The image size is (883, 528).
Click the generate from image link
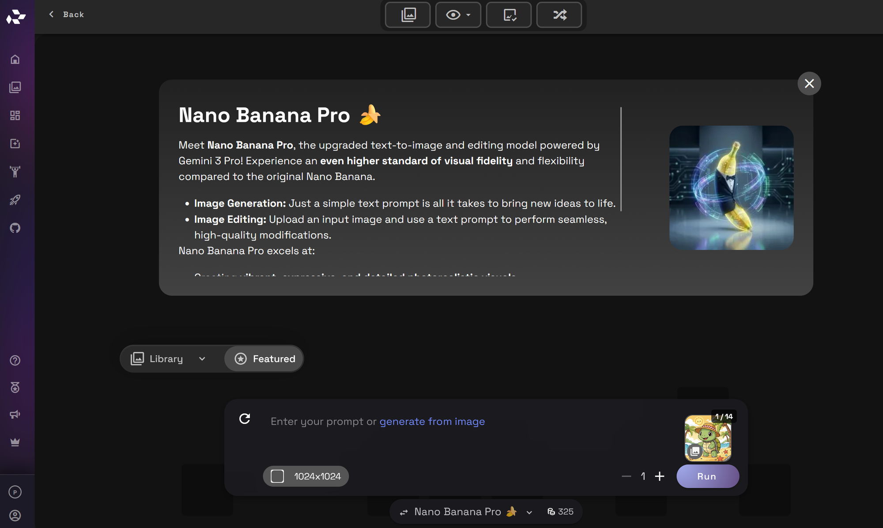coord(432,421)
